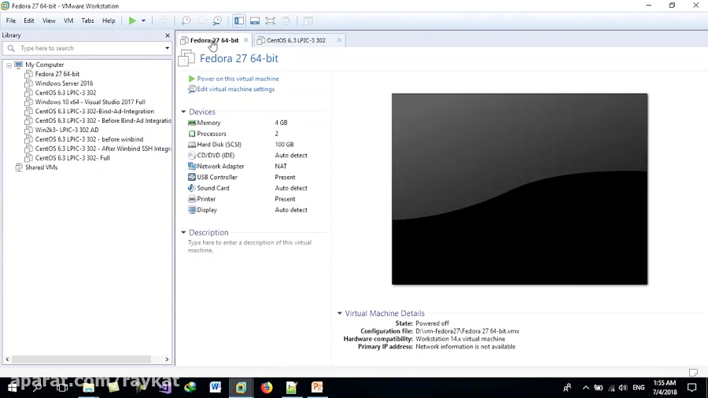The width and height of the screenshot is (708, 398).
Task: Open the VM menu
Action: point(68,20)
